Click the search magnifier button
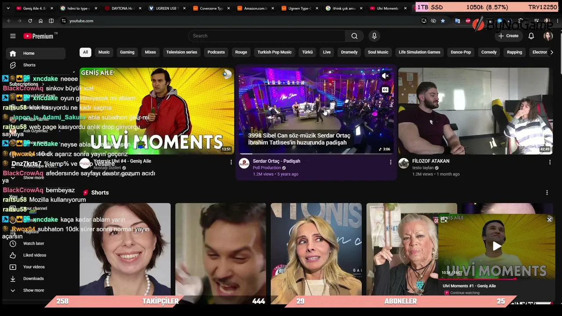The image size is (562, 316). click(354, 36)
